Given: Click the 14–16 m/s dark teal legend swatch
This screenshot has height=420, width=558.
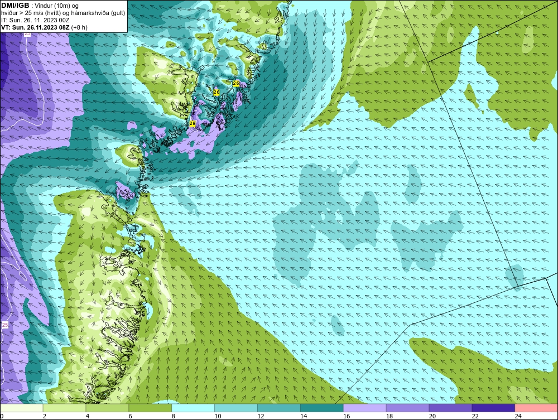Looking at the screenshot, I should 322,408.
